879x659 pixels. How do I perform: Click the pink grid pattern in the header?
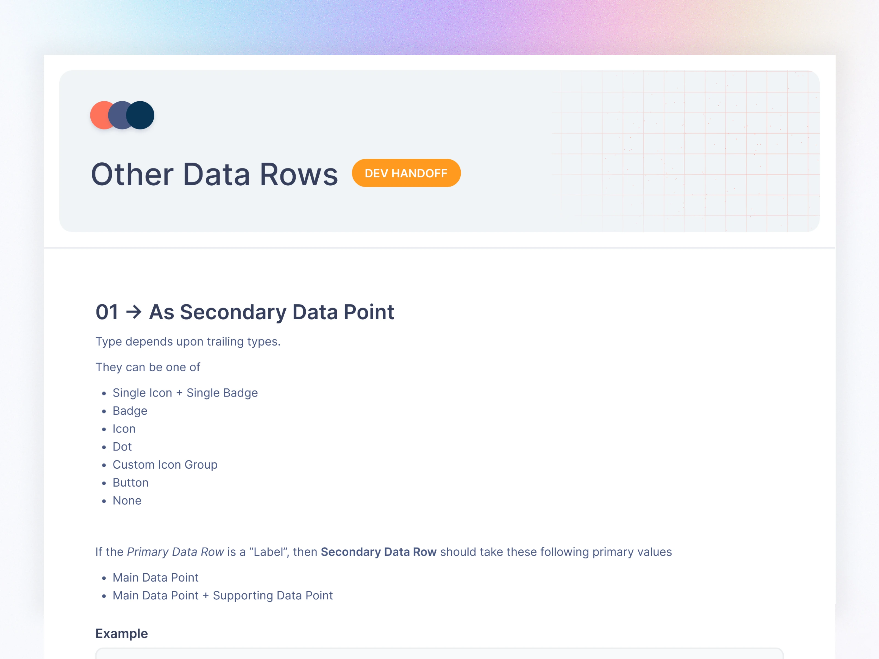696,151
